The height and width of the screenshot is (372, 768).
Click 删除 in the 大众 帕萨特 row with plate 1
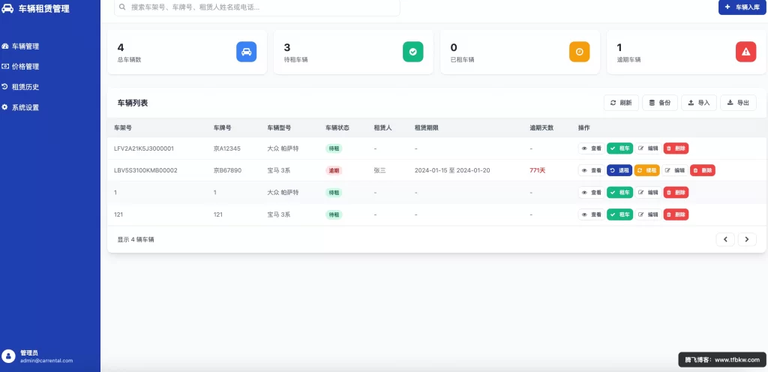coord(676,192)
